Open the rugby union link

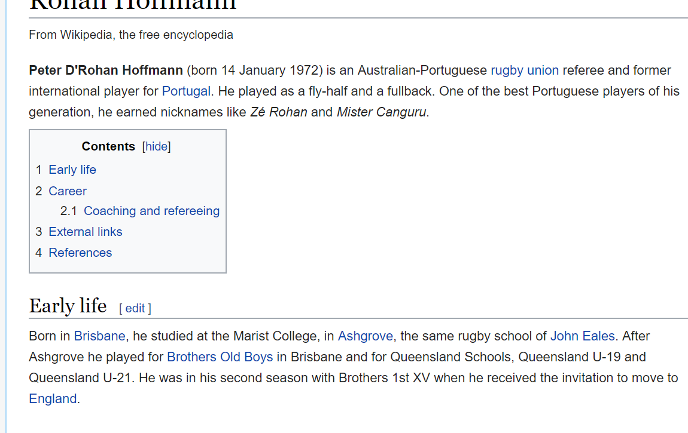click(x=524, y=70)
